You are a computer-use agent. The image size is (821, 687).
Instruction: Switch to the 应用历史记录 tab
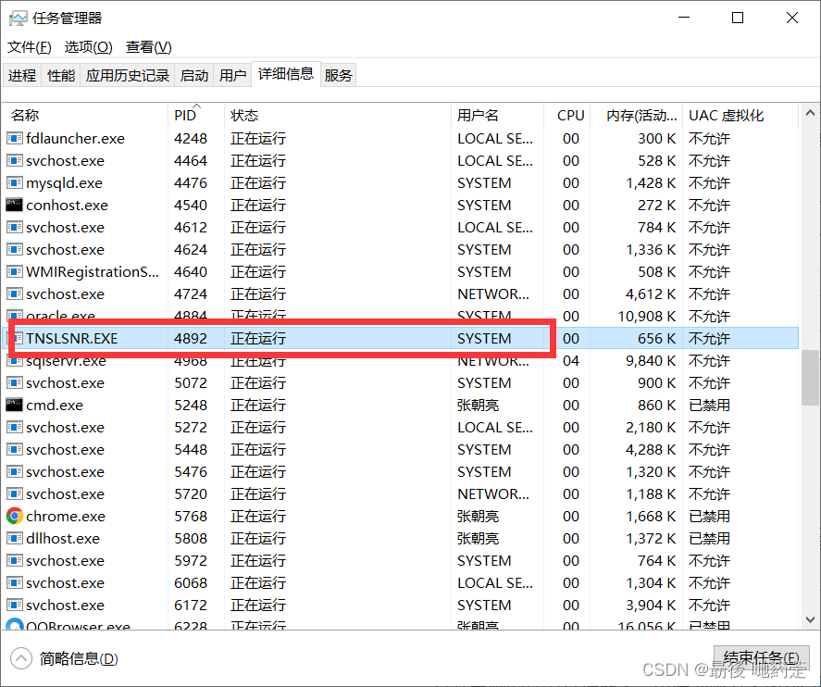pyautogui.click(x=128, y=75)
